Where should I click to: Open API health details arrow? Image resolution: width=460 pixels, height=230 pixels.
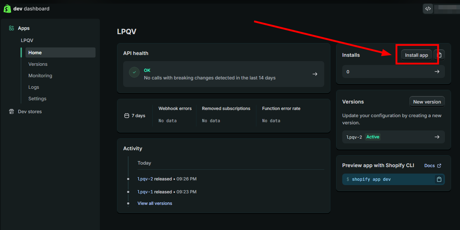[315, 74]
